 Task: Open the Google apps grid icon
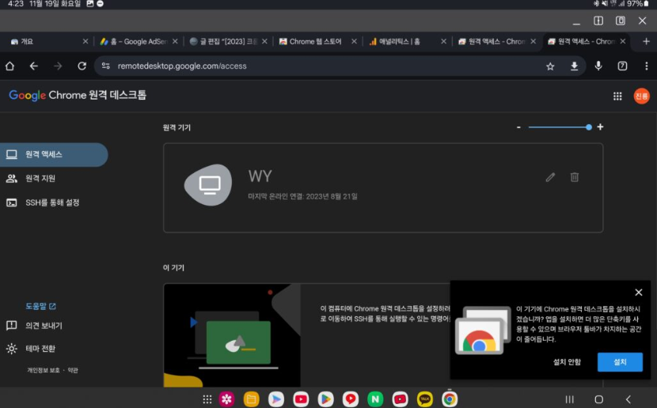pyautogui.click(x=617, y=96)
